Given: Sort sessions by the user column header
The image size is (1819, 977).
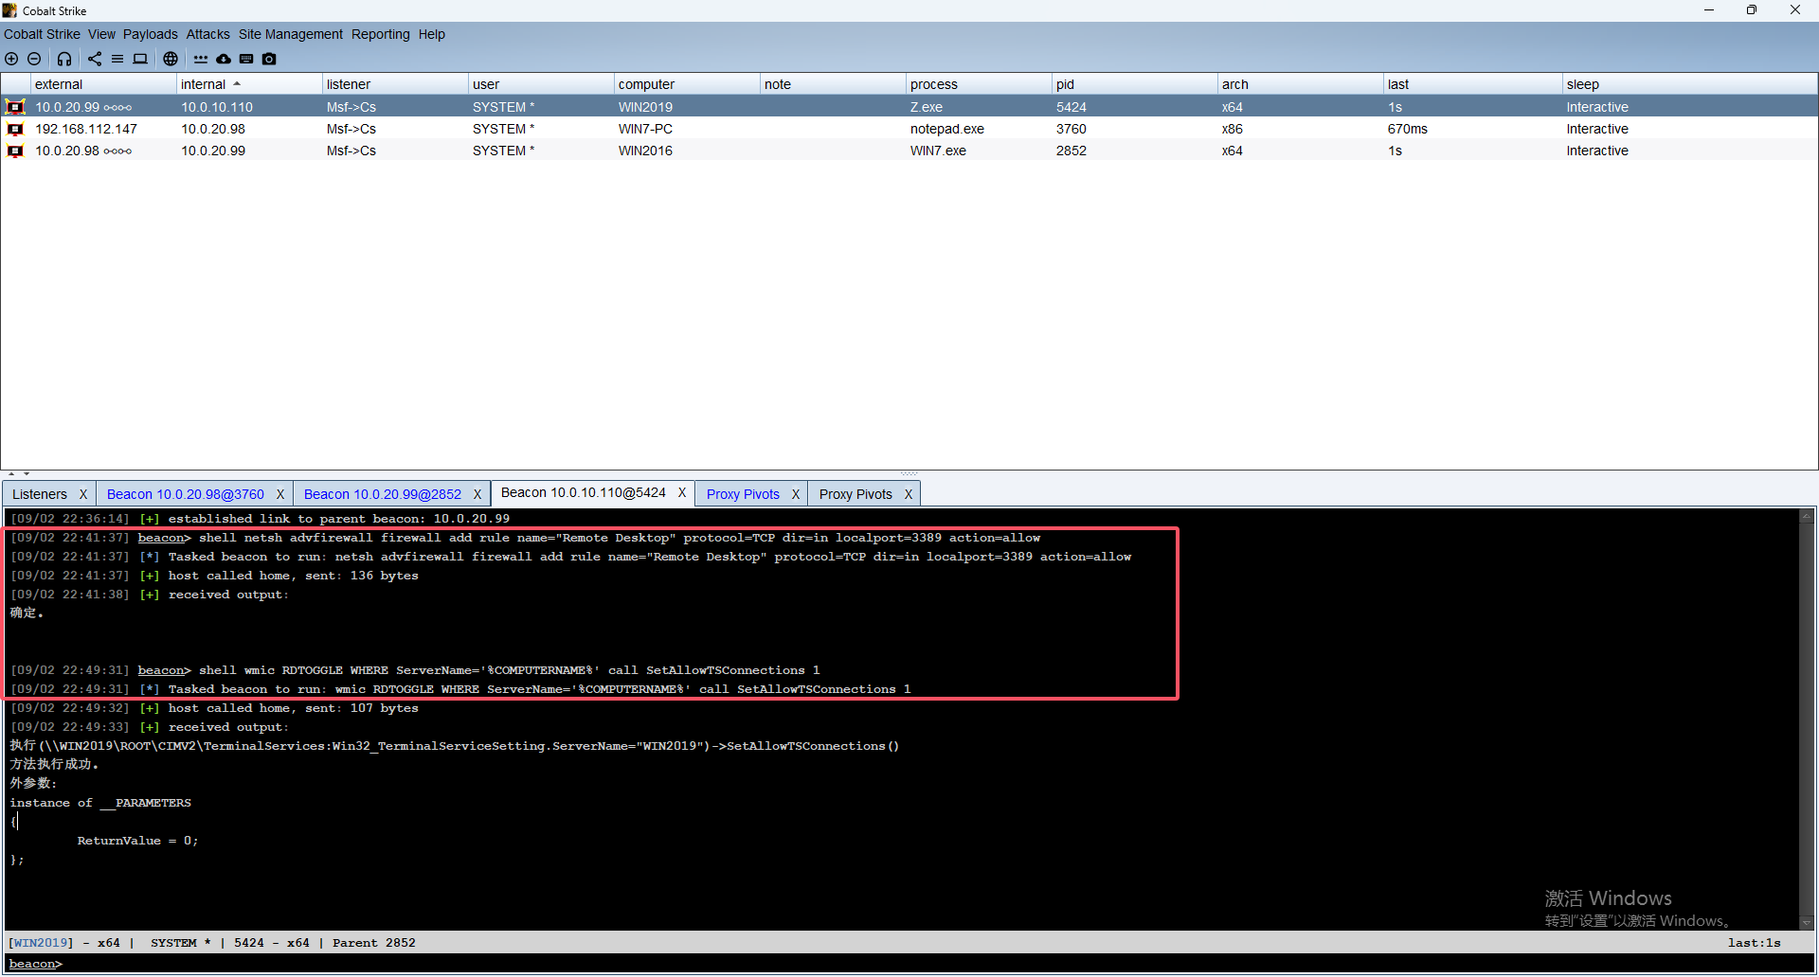Looking at the screenshot, I should (542, 84).
